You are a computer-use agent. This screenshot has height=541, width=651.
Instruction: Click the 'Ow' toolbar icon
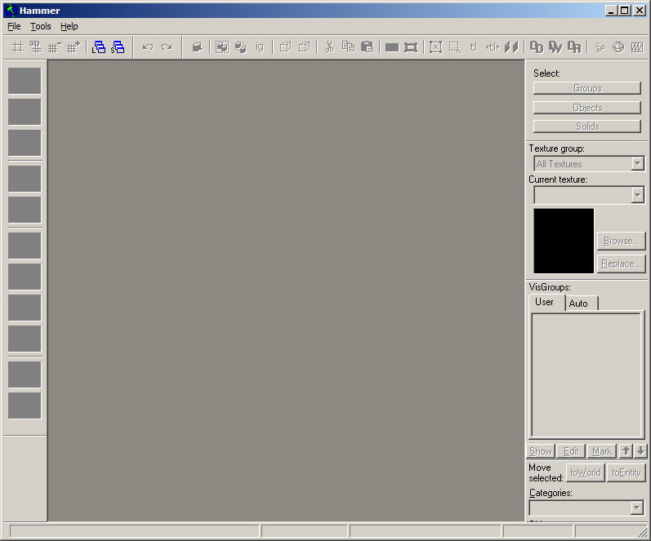(x=555, y=47)
